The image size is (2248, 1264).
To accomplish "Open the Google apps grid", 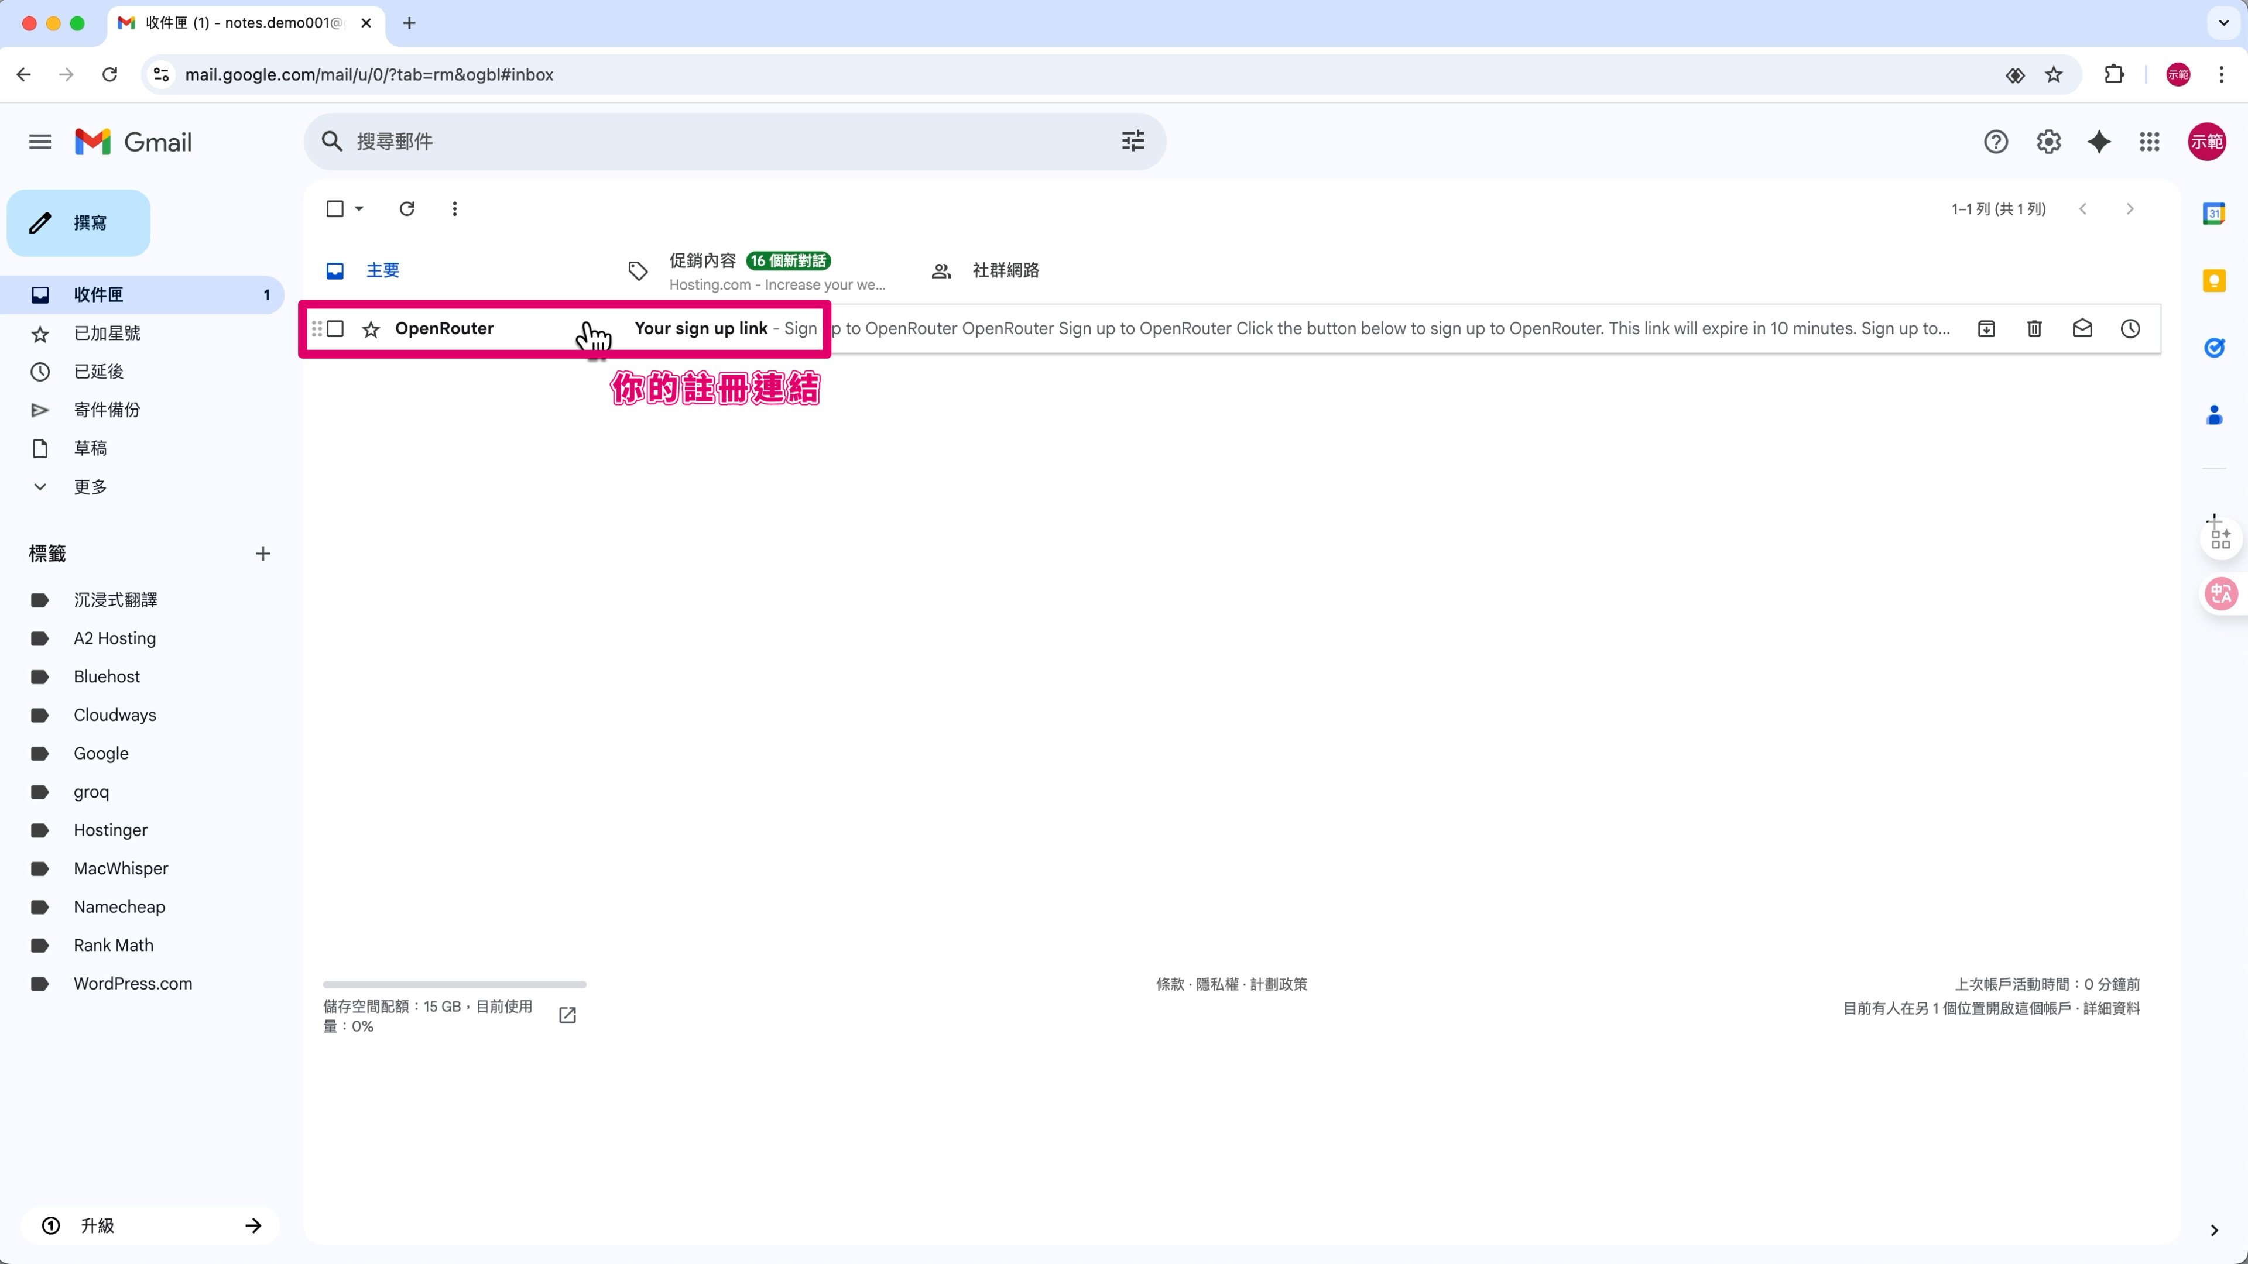I will tap(2150, 141).
